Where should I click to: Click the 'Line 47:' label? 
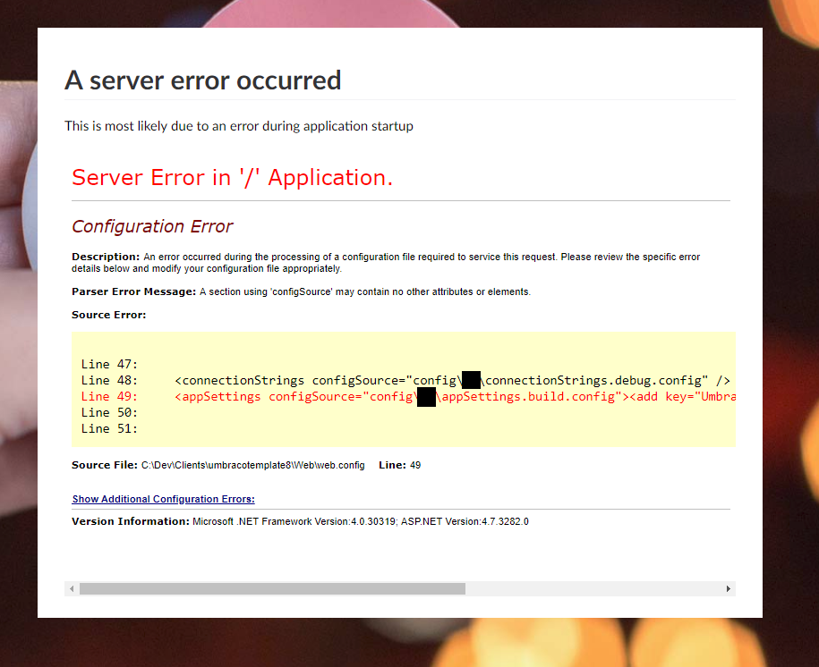tap(109, 364)
